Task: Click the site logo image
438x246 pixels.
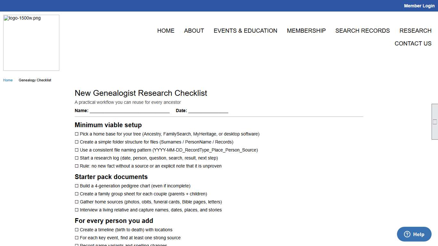Action: pos(31,43)
